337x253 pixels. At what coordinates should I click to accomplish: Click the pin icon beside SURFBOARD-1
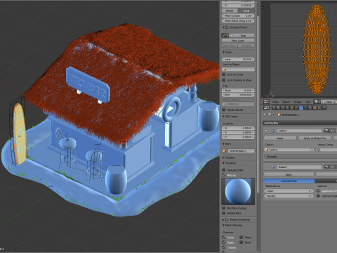265,115
